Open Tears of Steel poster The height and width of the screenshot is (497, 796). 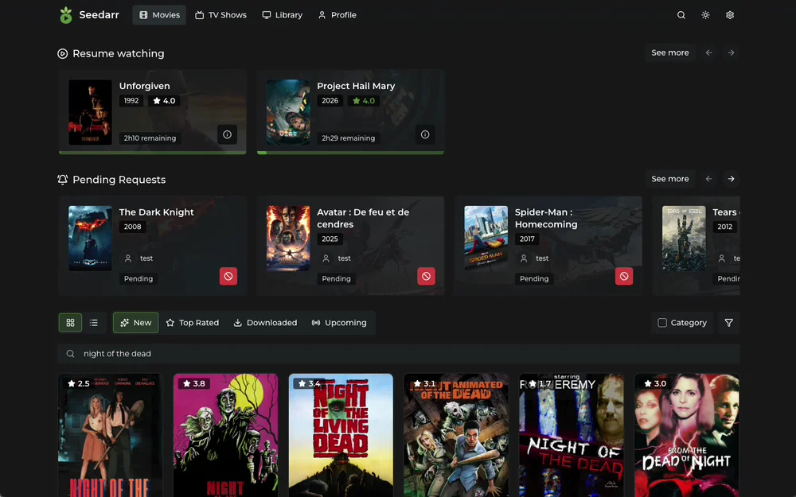coord(684,239)
